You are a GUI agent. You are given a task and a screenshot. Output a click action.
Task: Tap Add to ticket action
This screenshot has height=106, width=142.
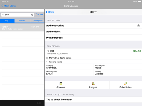(93, 32)
